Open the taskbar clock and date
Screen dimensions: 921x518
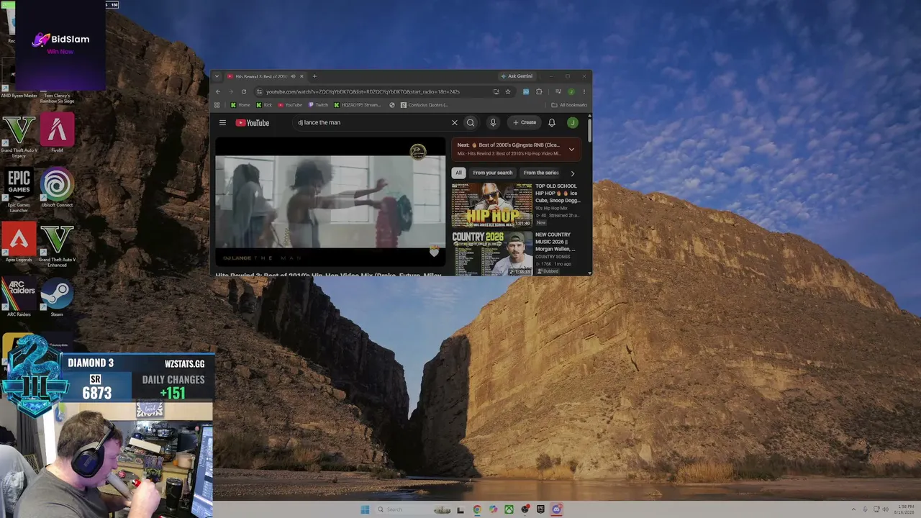coord(905,509)
